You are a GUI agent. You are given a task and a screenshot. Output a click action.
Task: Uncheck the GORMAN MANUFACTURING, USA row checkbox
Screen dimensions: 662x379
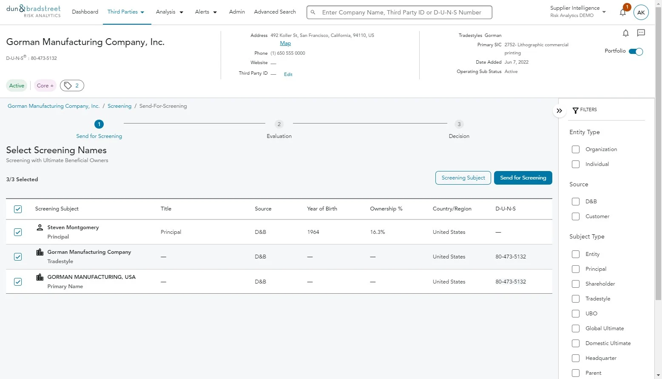click(x=18, y=282)
